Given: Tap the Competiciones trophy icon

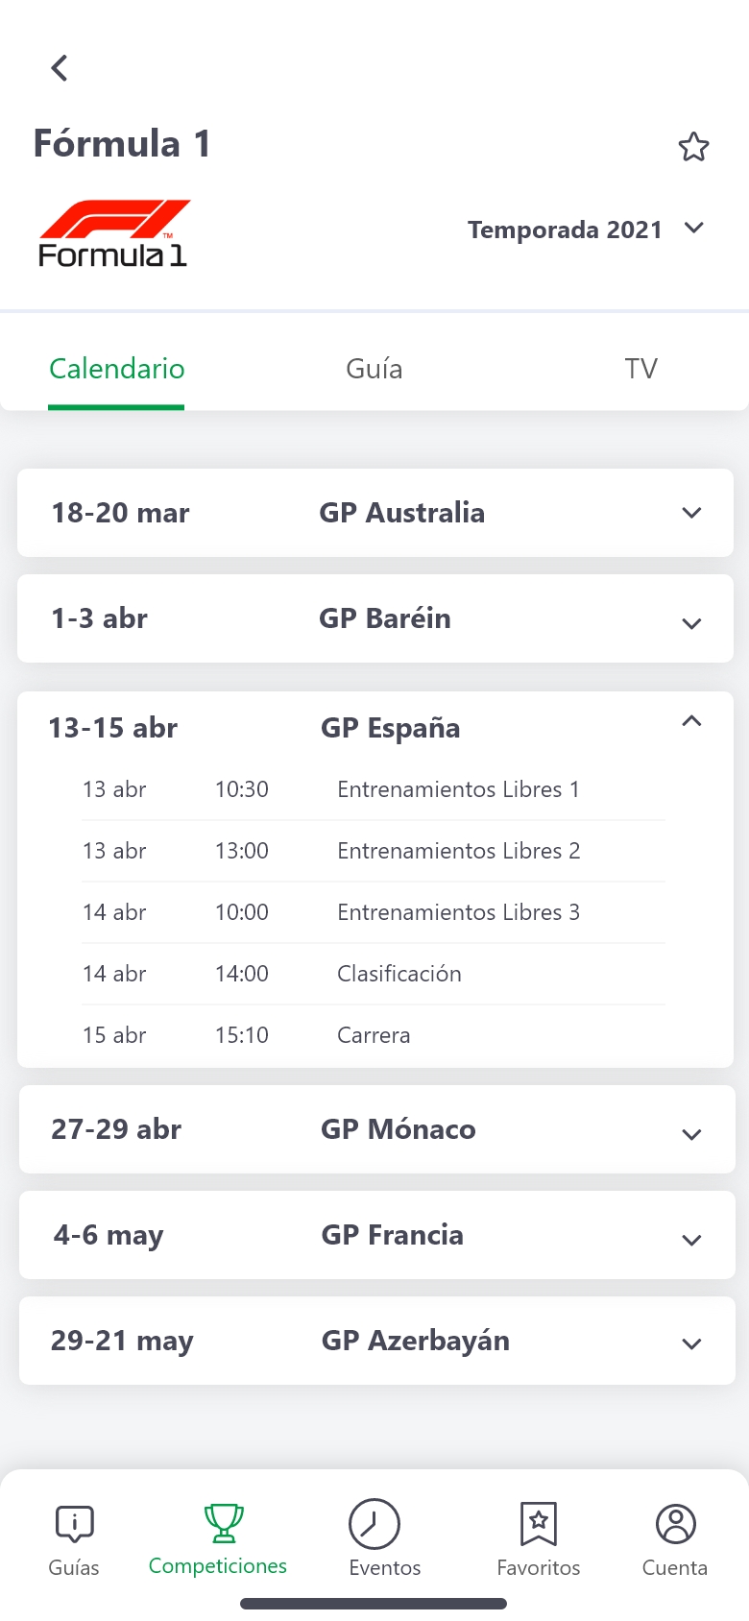Looking at the screenshot, I should (x=223, y=1524).
